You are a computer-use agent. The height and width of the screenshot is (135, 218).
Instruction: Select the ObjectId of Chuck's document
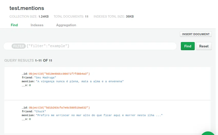coord(59,108)
